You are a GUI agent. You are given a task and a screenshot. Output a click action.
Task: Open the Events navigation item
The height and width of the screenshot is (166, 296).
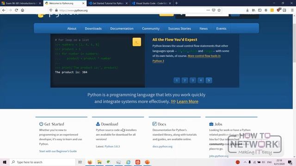pos(221,29)
